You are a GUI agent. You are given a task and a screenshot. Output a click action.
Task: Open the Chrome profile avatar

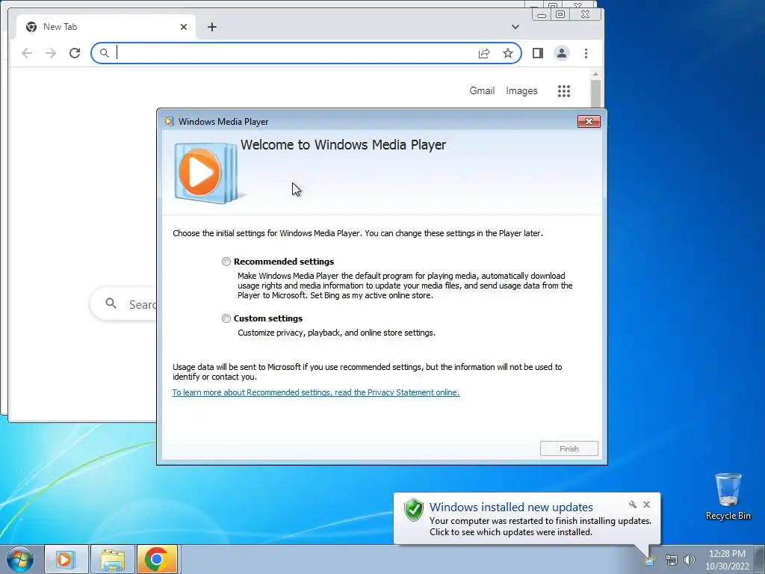[x=562, y=53]
